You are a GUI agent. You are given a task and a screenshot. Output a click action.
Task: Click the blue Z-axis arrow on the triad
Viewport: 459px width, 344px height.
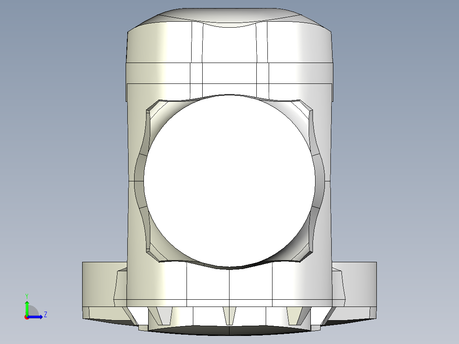pos(38,316)
